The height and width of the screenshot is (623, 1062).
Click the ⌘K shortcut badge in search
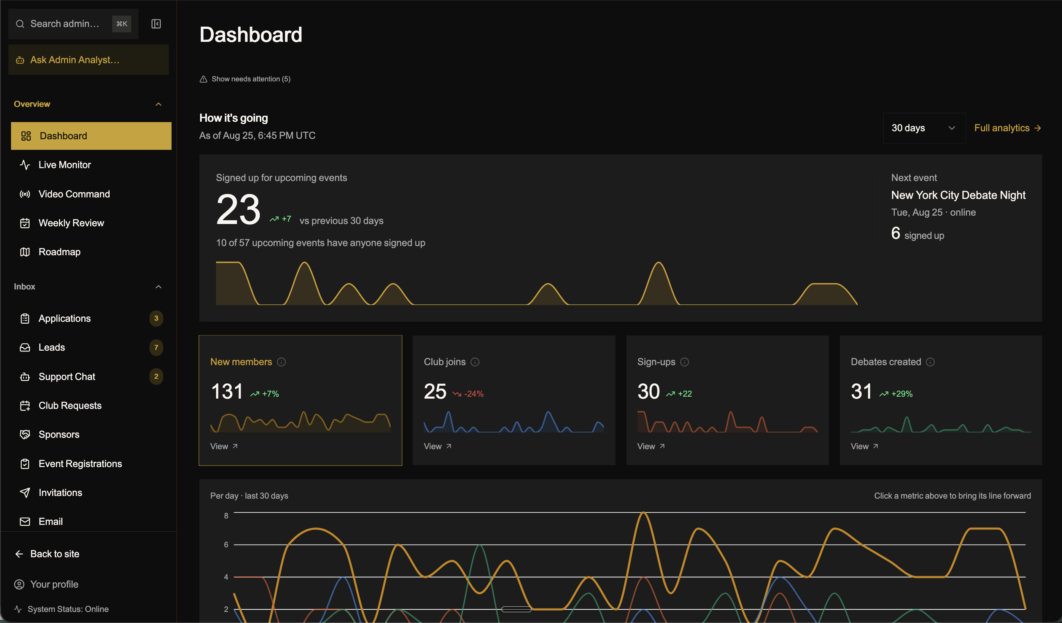click(x=122, y=24)
